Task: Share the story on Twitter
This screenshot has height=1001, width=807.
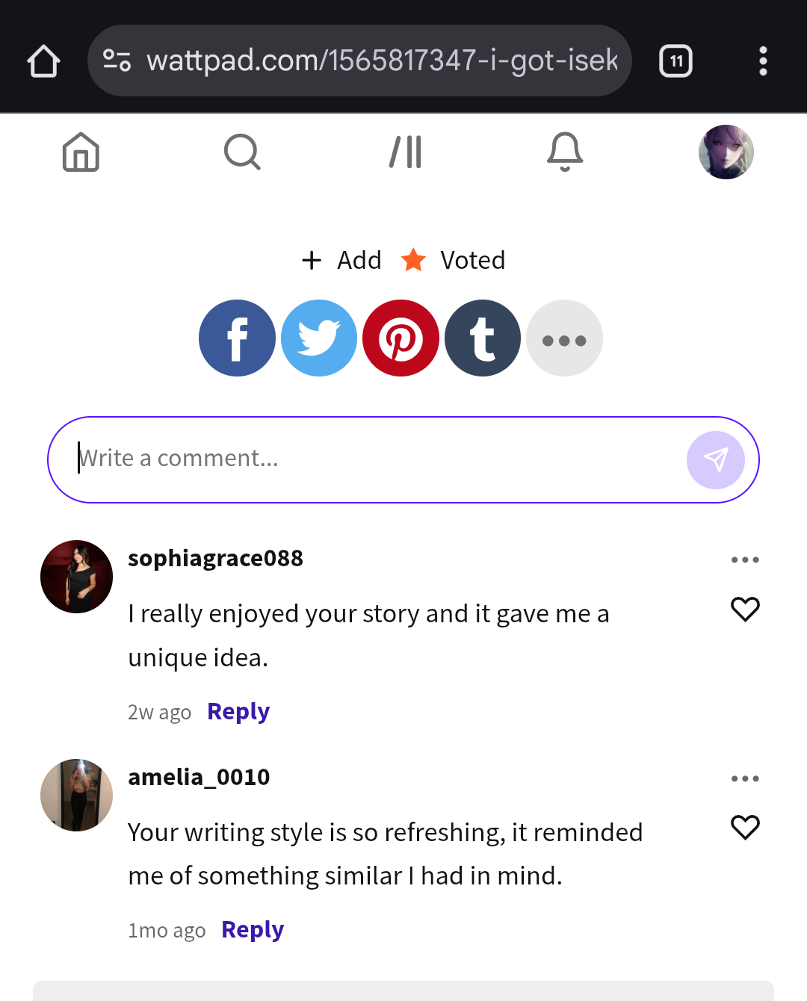Action: pyautogui.click(x=319, y=338)
